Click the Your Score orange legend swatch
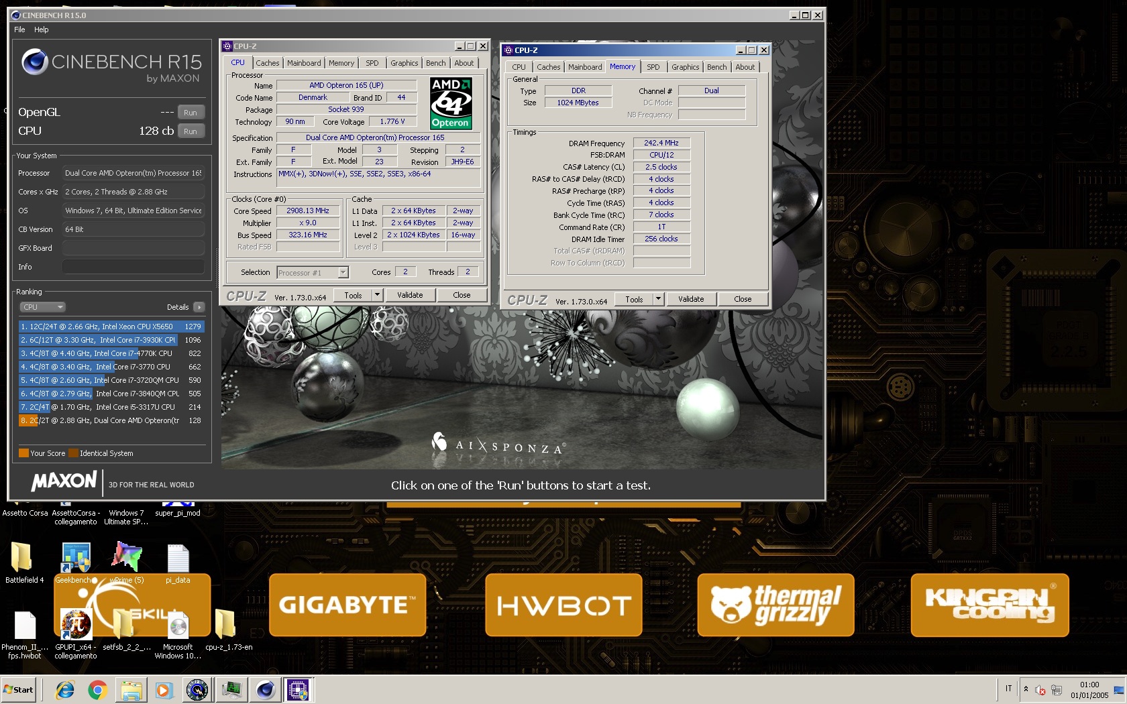This screenshot has height=704, width=1127. [x=23, y=453]
